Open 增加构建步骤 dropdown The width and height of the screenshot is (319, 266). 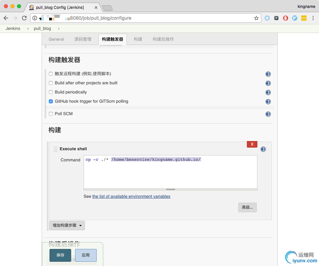pyautogui.click(x=67, y=225)
